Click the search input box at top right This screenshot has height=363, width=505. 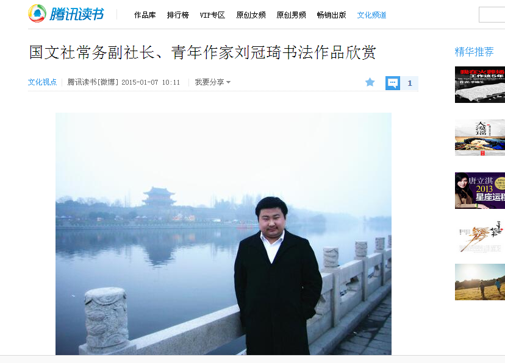(492, 15)
